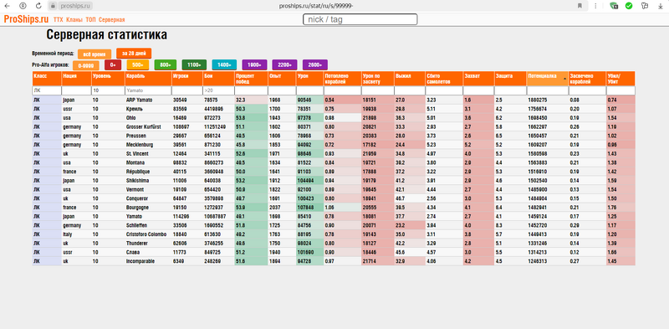The width and height of the screenshot is (669, 329).
Task: Bookmark this page with the bookmark icon
Action: [580, 6]
